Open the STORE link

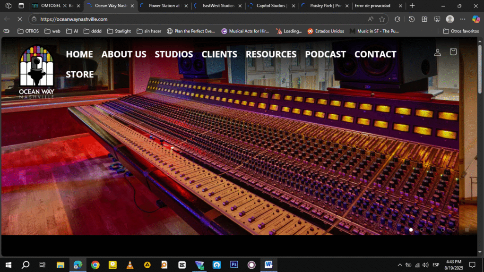pyautogui.click(x=80, y=74)
